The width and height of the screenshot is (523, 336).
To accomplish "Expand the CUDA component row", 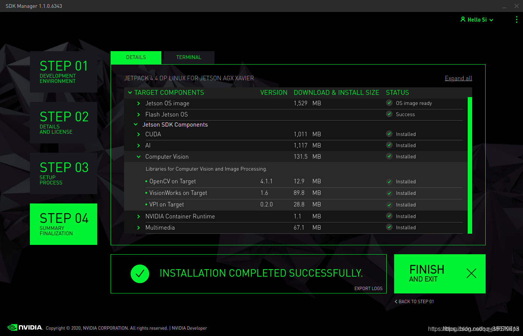I will tap(139, 134).
